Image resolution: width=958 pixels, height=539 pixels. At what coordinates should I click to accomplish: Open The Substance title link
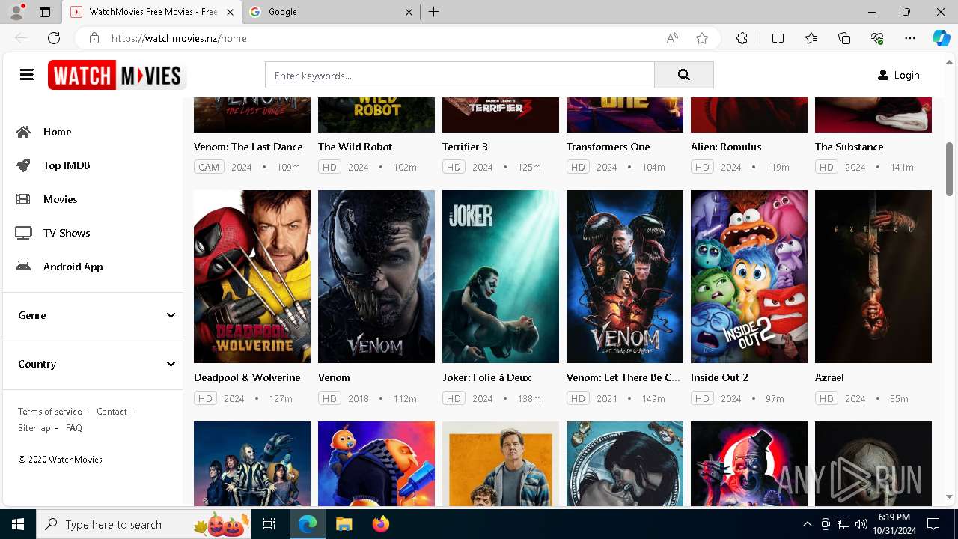point(849,147)
